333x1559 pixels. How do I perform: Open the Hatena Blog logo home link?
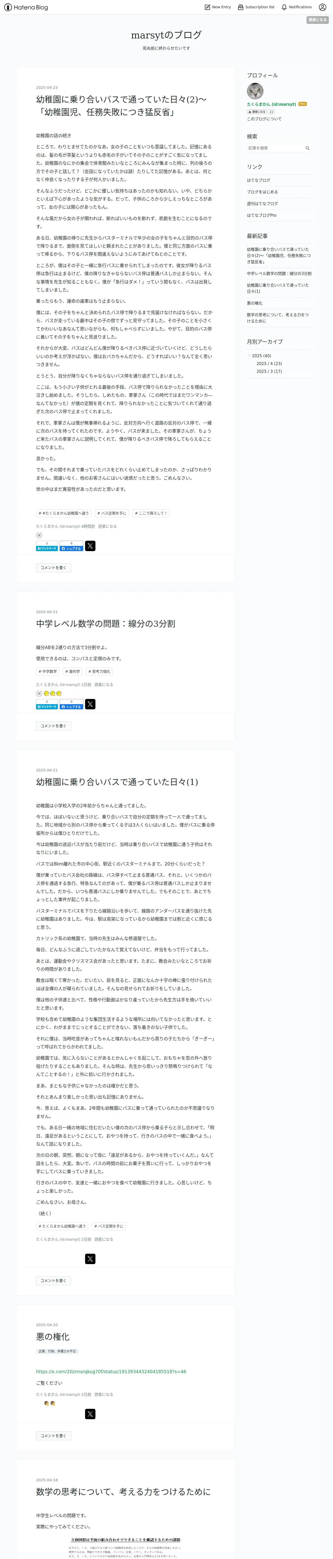coord(26,7)
